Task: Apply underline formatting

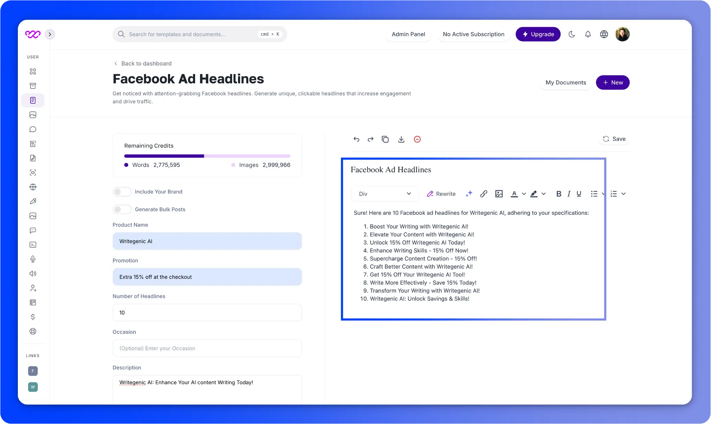Action: [579, 194]
